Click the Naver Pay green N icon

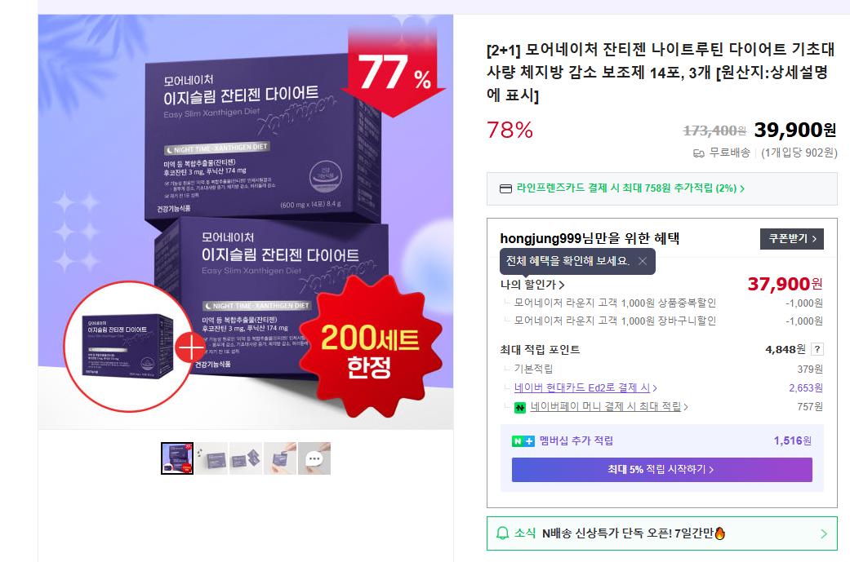[x=519, y=407]
